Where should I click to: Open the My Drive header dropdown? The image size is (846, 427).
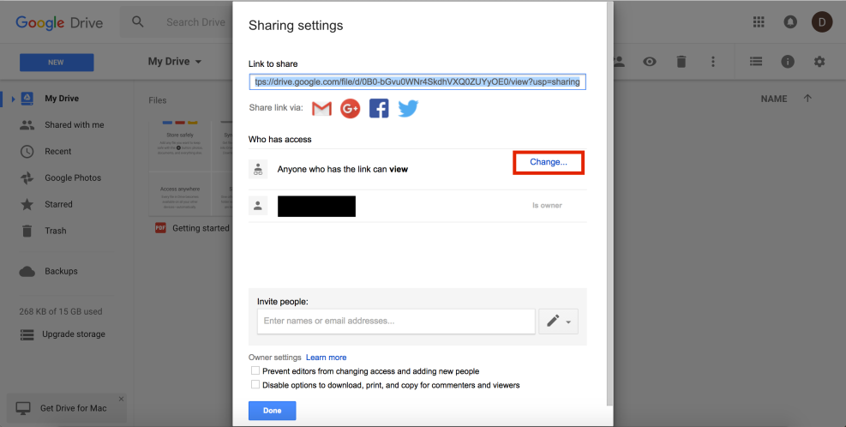point(175,62)
